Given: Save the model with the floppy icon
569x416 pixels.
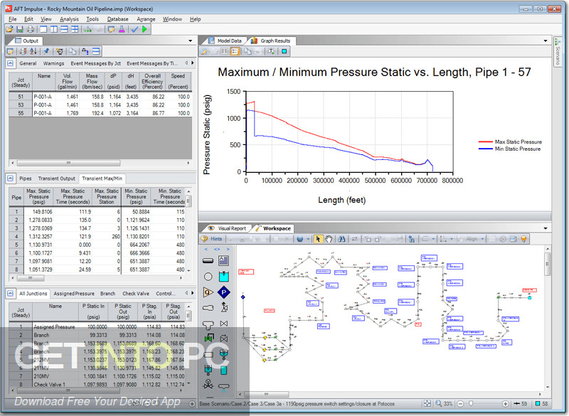Looking at the screenshot, I should (20, 29).
